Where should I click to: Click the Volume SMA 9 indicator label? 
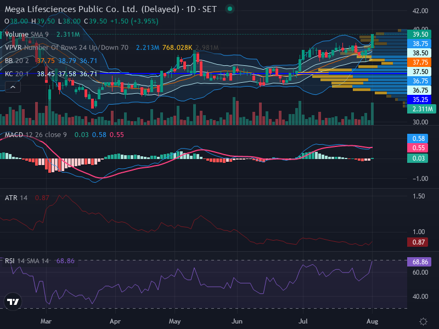26,35
